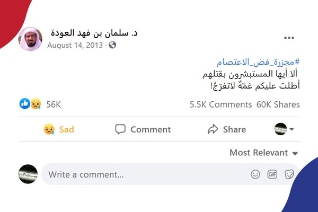Viewport: 318px width, 212px height.
Task: View the 5.5K Comments
Action: 220,104
